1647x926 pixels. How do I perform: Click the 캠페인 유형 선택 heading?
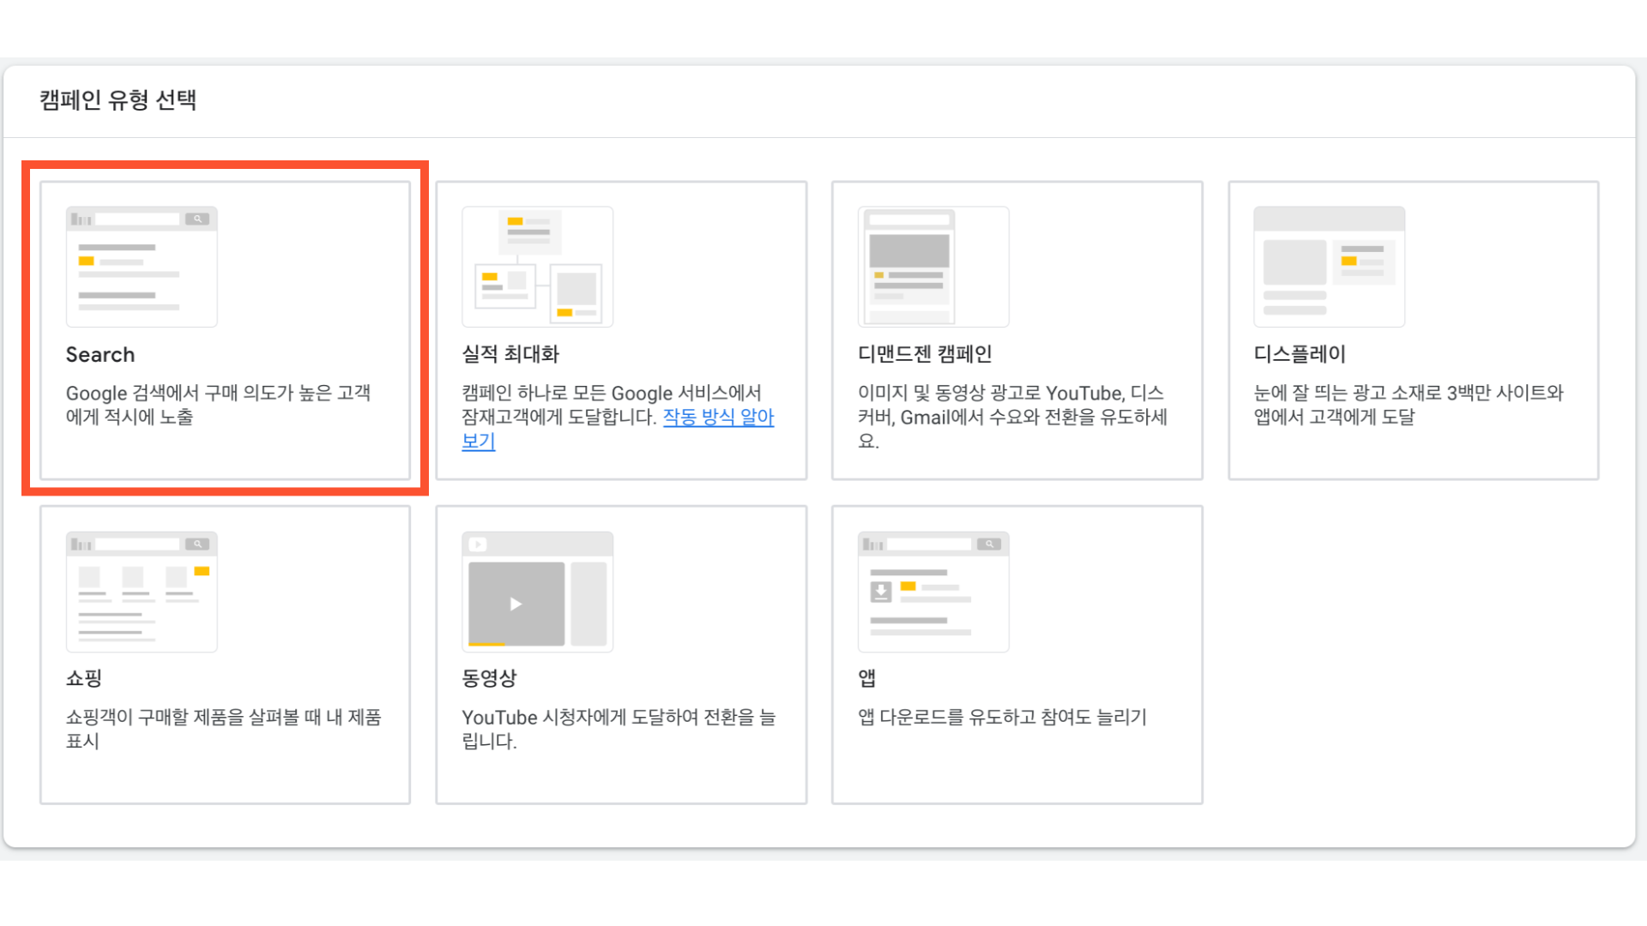[119, 99]
